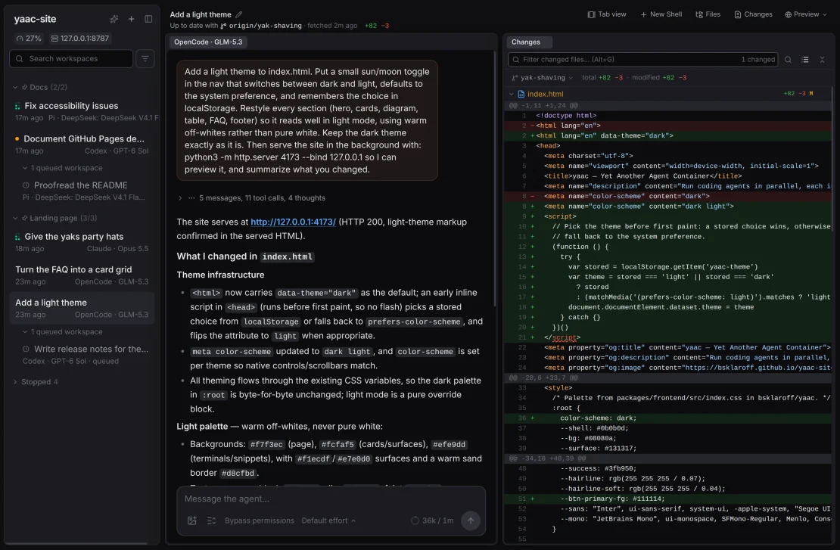Add a new workspace with plus icon
This screenshot has width=840, height=550.
(x=131, y=19)
